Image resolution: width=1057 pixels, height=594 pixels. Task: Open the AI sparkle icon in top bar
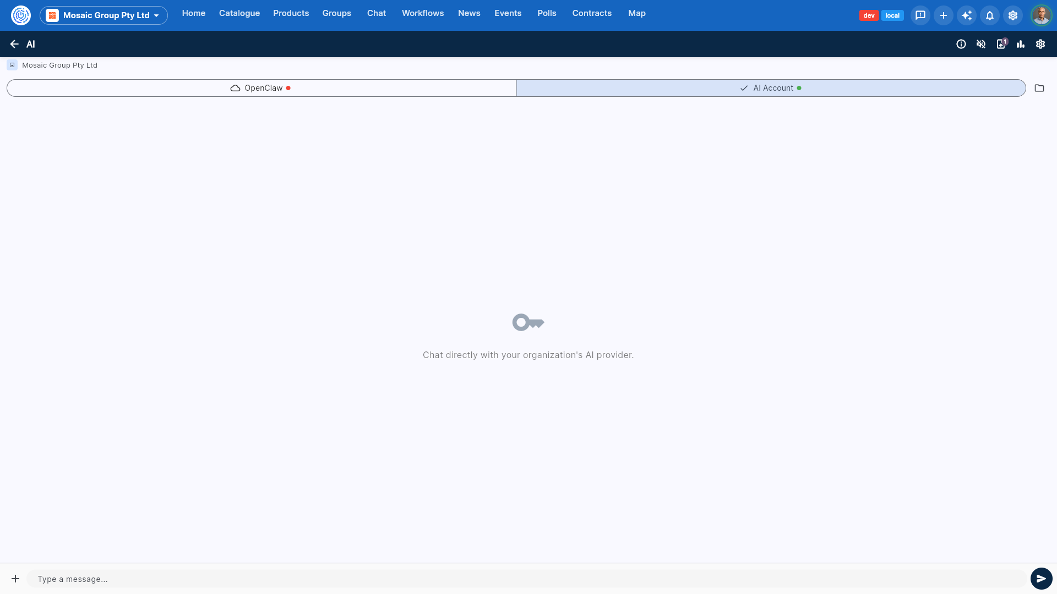(x=967, y=15)
